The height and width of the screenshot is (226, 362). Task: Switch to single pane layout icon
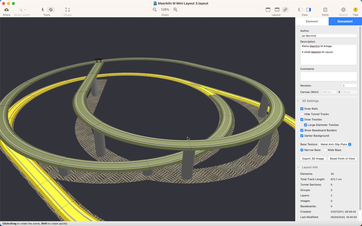click(268, 10)
